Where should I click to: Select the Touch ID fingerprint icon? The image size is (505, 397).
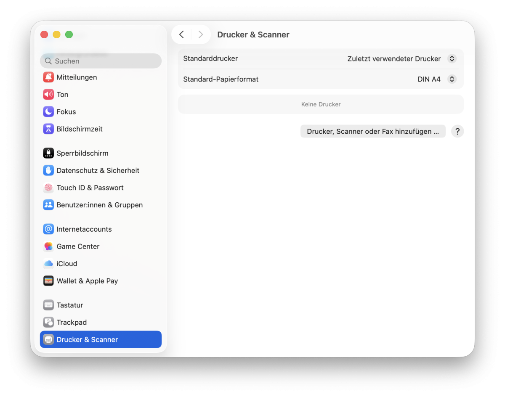pos(48,188)
